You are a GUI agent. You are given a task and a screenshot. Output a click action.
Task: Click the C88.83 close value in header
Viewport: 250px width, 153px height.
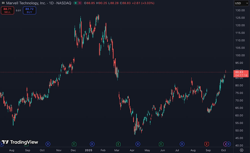(x=125, y=3)
